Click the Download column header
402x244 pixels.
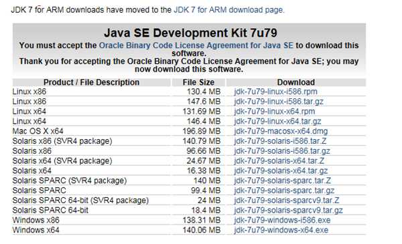pos(296,82)
